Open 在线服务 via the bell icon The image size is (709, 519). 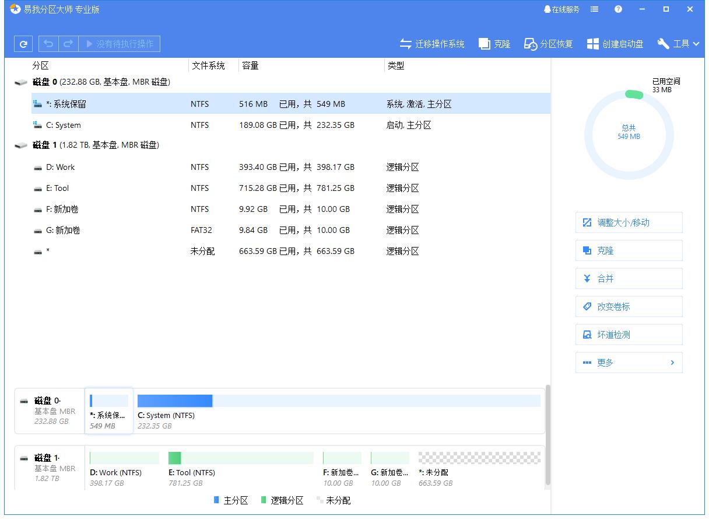561,9
